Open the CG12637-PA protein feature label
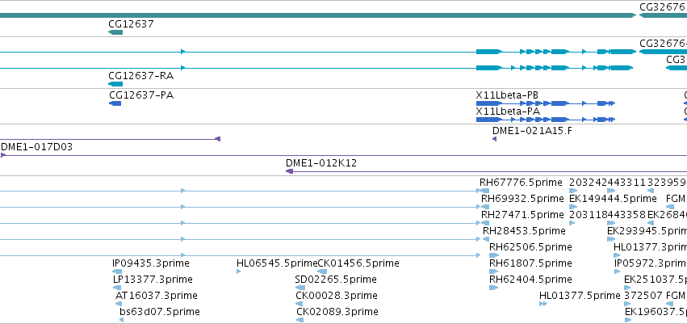The width and height of the screenshot is (687, 324). (141, 95)
